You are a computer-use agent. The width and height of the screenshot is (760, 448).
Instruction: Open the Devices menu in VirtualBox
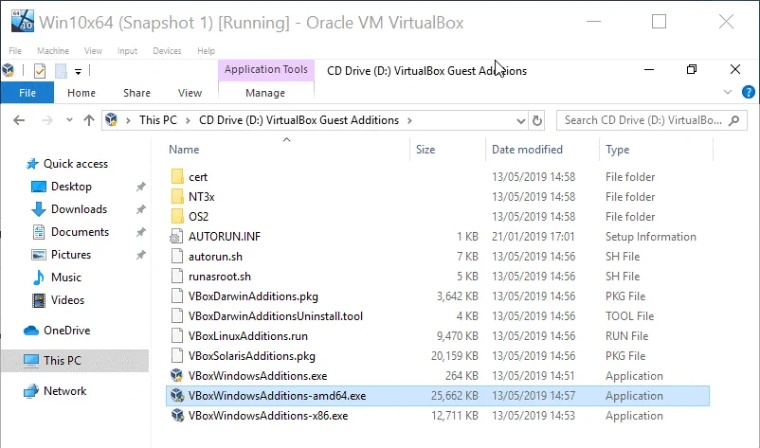[x=167, y=51]
